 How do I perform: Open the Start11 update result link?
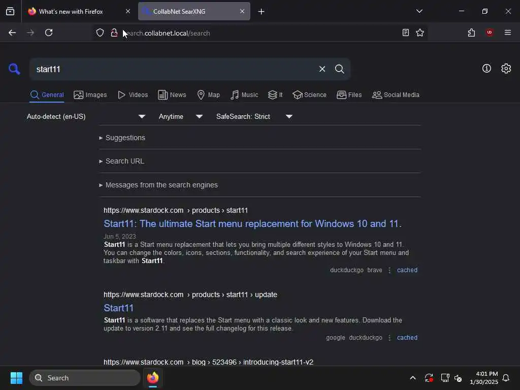click(118, 308)
